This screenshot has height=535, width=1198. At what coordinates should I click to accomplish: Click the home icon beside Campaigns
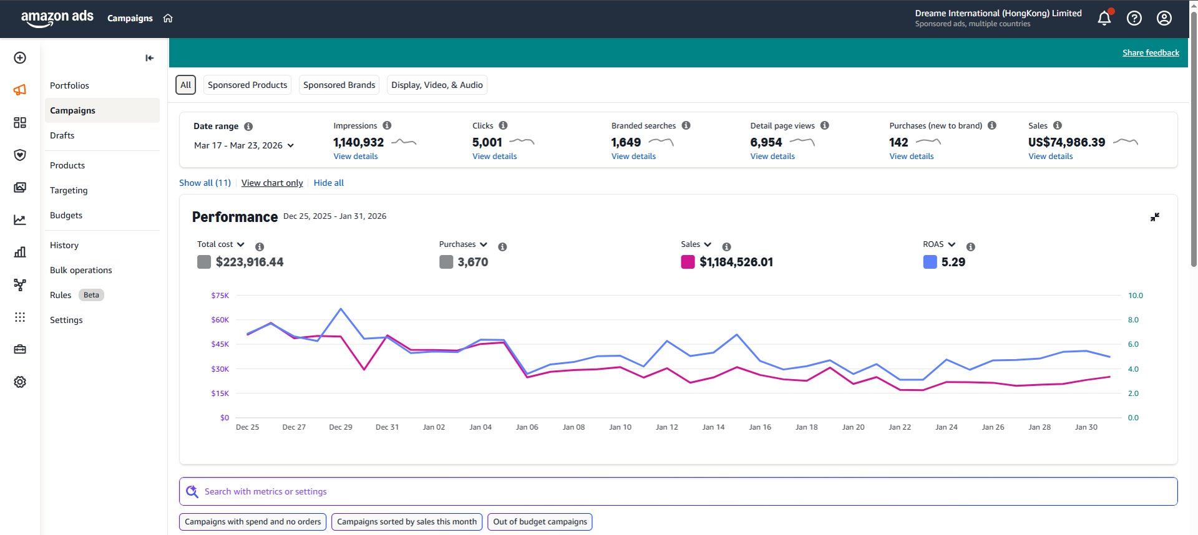click(x=168, y=18)
